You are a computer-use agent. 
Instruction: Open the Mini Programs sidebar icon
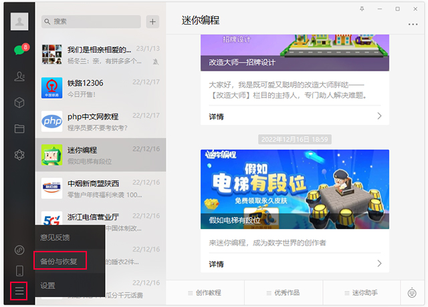(x=19, y=250)
